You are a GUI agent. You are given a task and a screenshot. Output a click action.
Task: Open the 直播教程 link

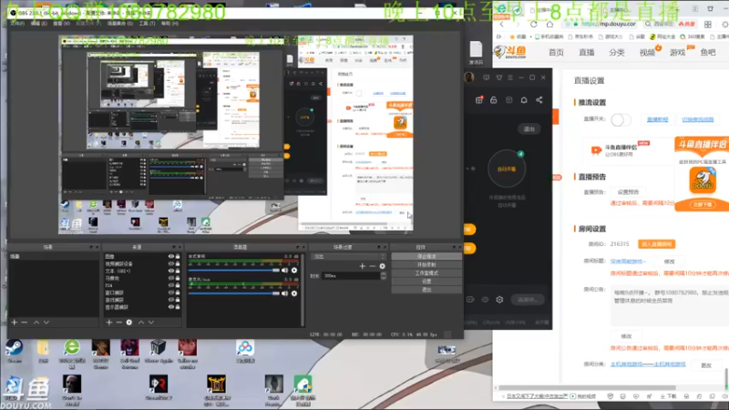click(657, 119)
